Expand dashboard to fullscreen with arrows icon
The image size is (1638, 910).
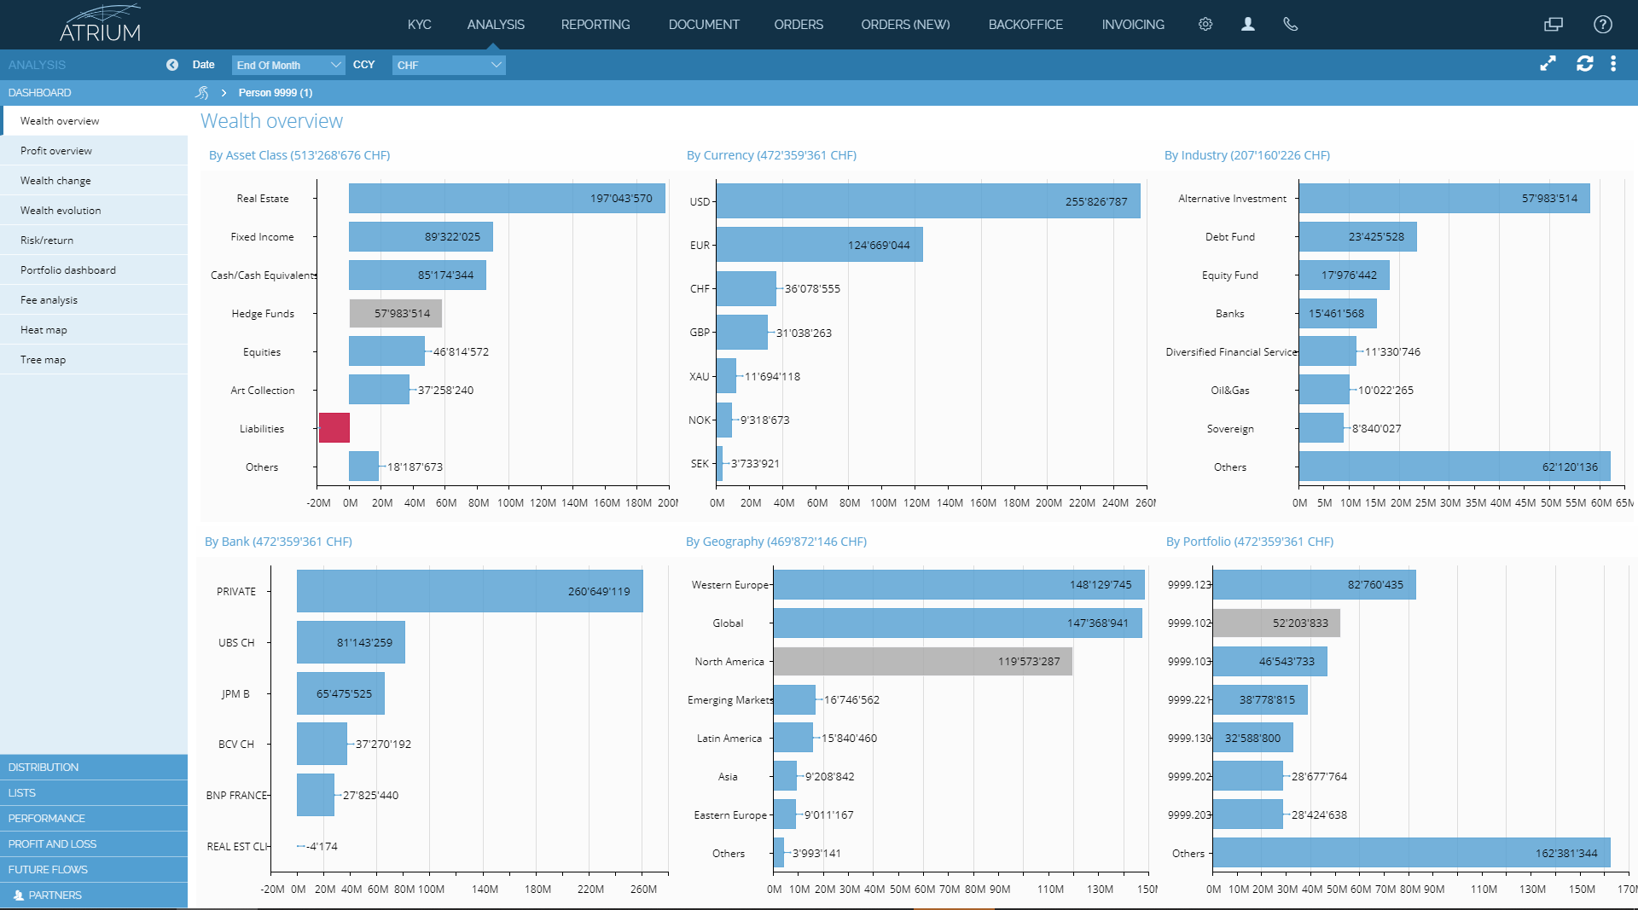coord(1548,64)
